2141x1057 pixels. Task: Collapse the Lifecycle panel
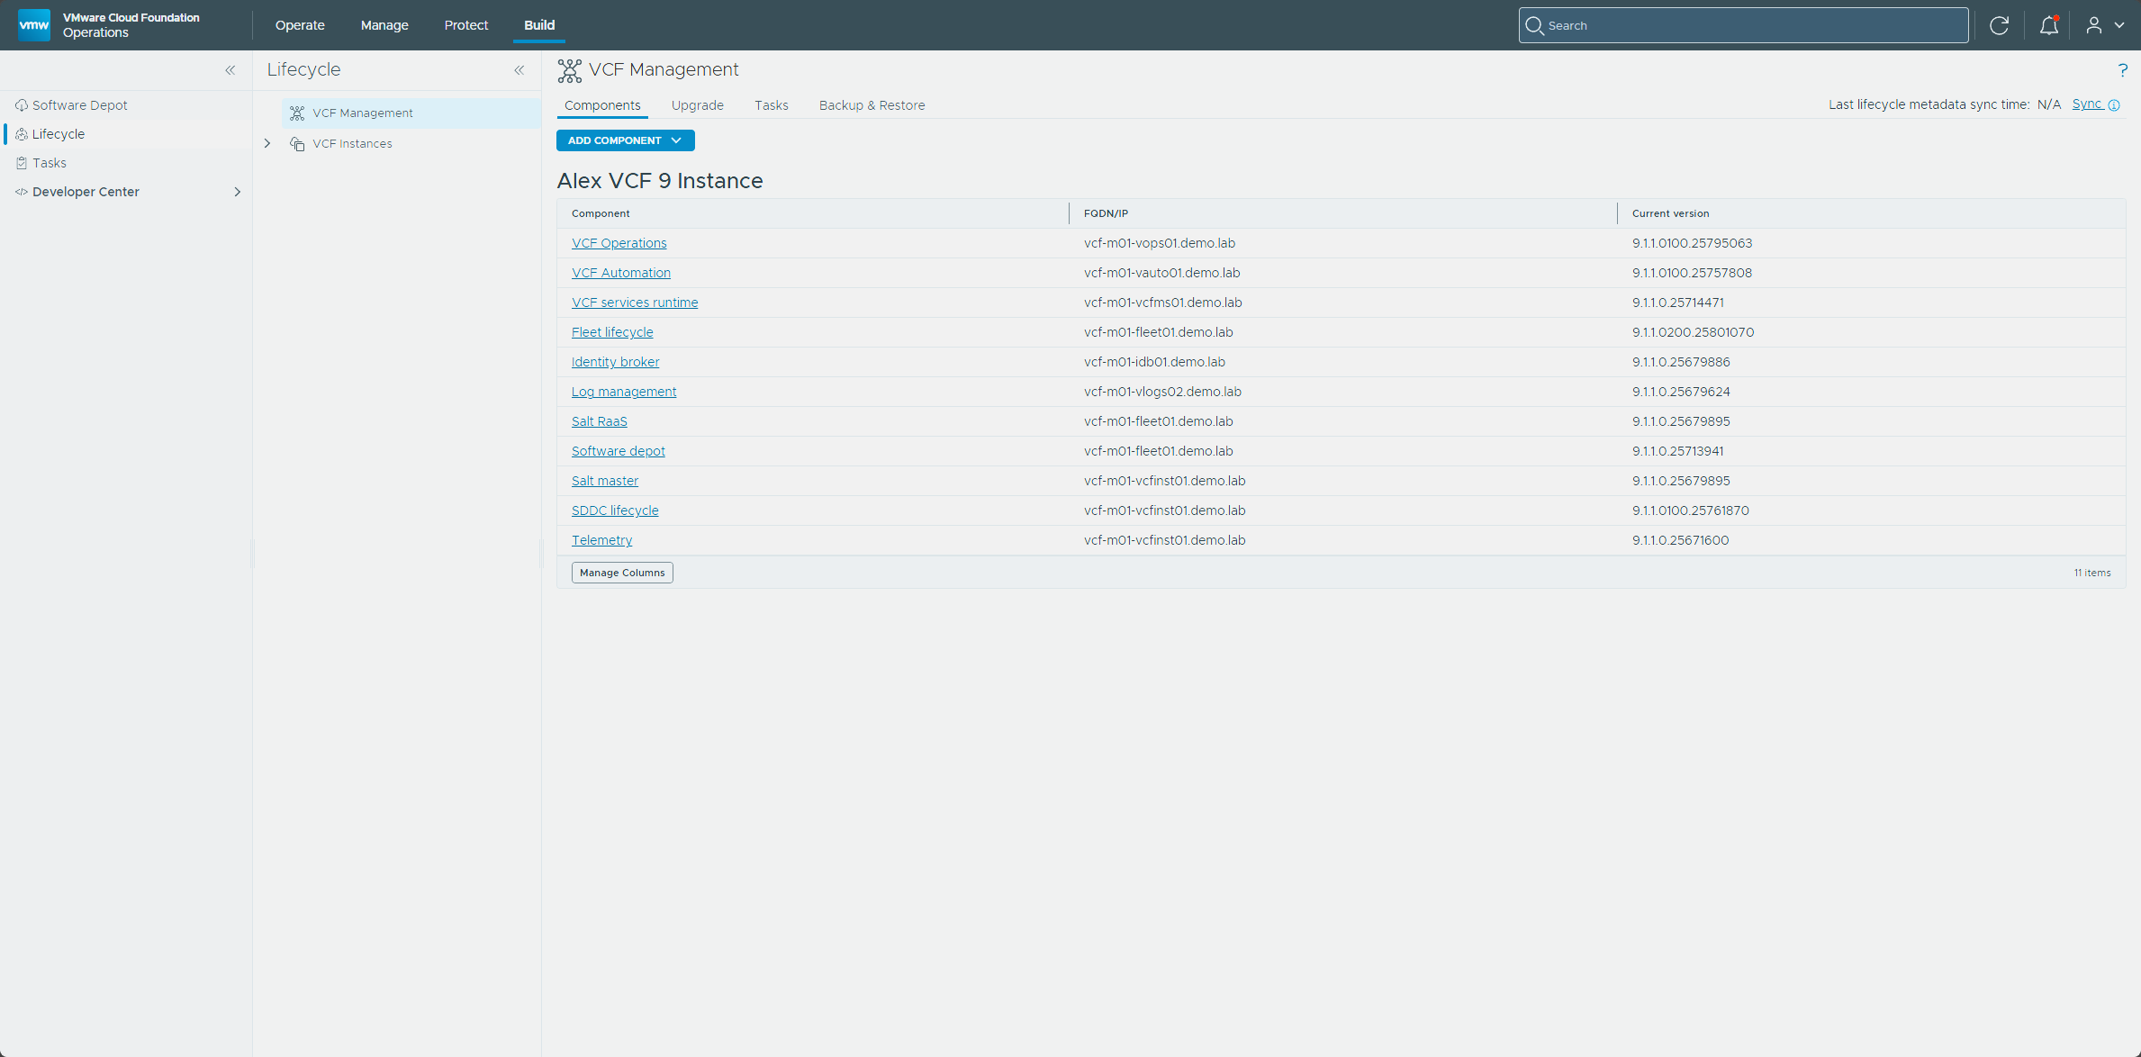tap(519, 70)
